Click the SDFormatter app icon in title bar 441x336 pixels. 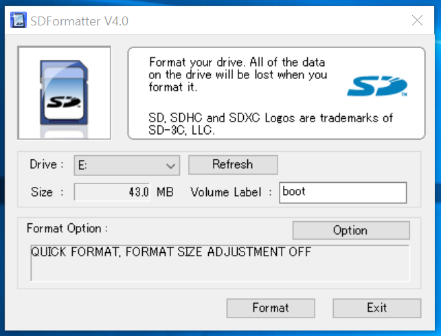19,20
